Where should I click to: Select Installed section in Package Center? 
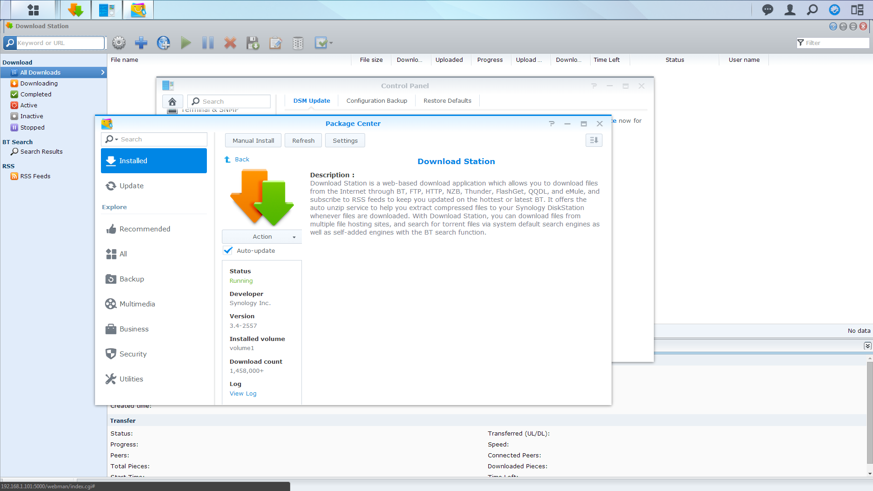pos(154,160)
